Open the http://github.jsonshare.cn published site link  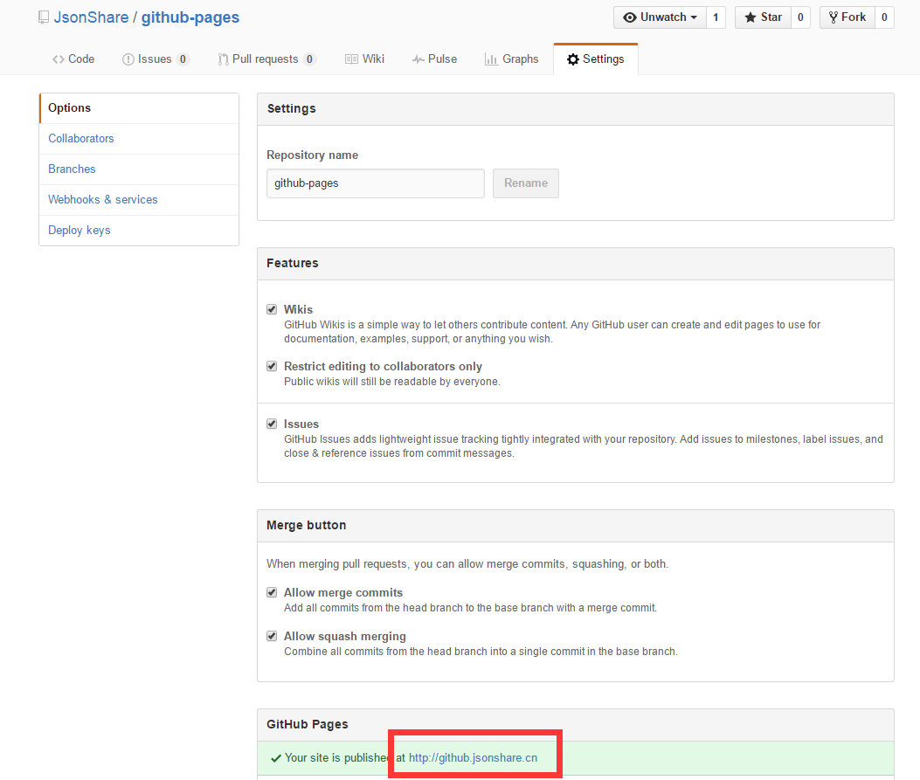(473, 757)
